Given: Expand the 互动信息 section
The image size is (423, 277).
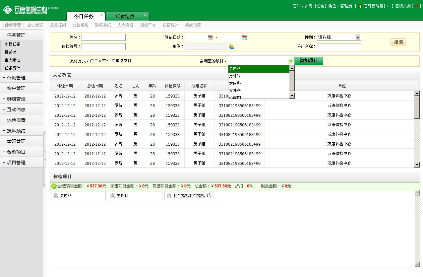Looking at the screenshot, I should point(22,109).
